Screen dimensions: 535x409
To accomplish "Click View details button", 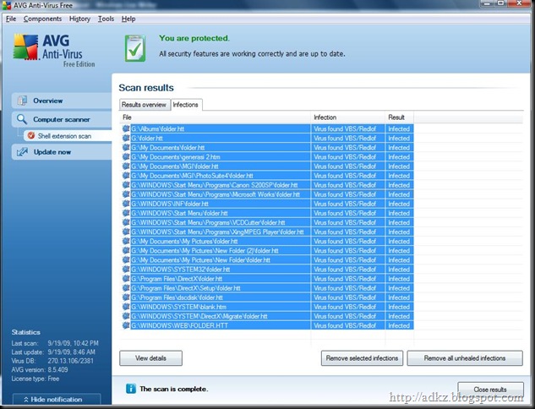I will point(150,358).
